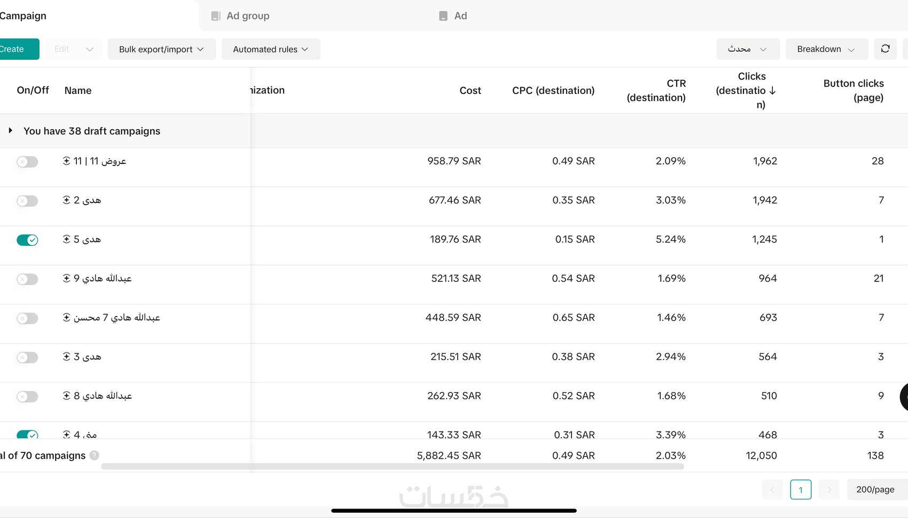
Task: Click the horizontal table scrollbar
Action: [x=392, y=467]
